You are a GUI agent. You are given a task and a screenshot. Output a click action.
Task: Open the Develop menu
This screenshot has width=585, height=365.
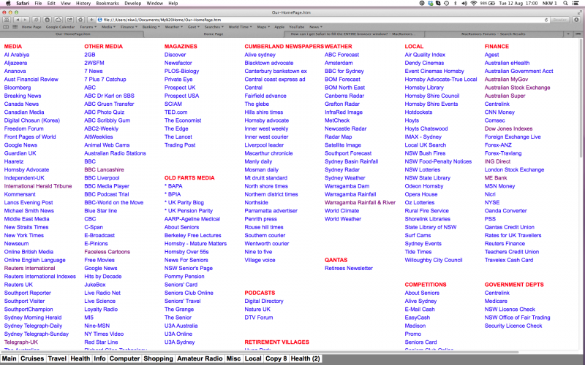[133, 4]
